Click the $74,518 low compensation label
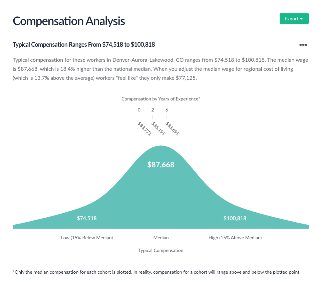The height and width of the screenshot is (282, 322). (87, 218)
